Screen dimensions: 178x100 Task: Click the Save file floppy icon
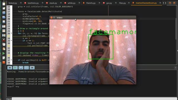tap(4, 22)
